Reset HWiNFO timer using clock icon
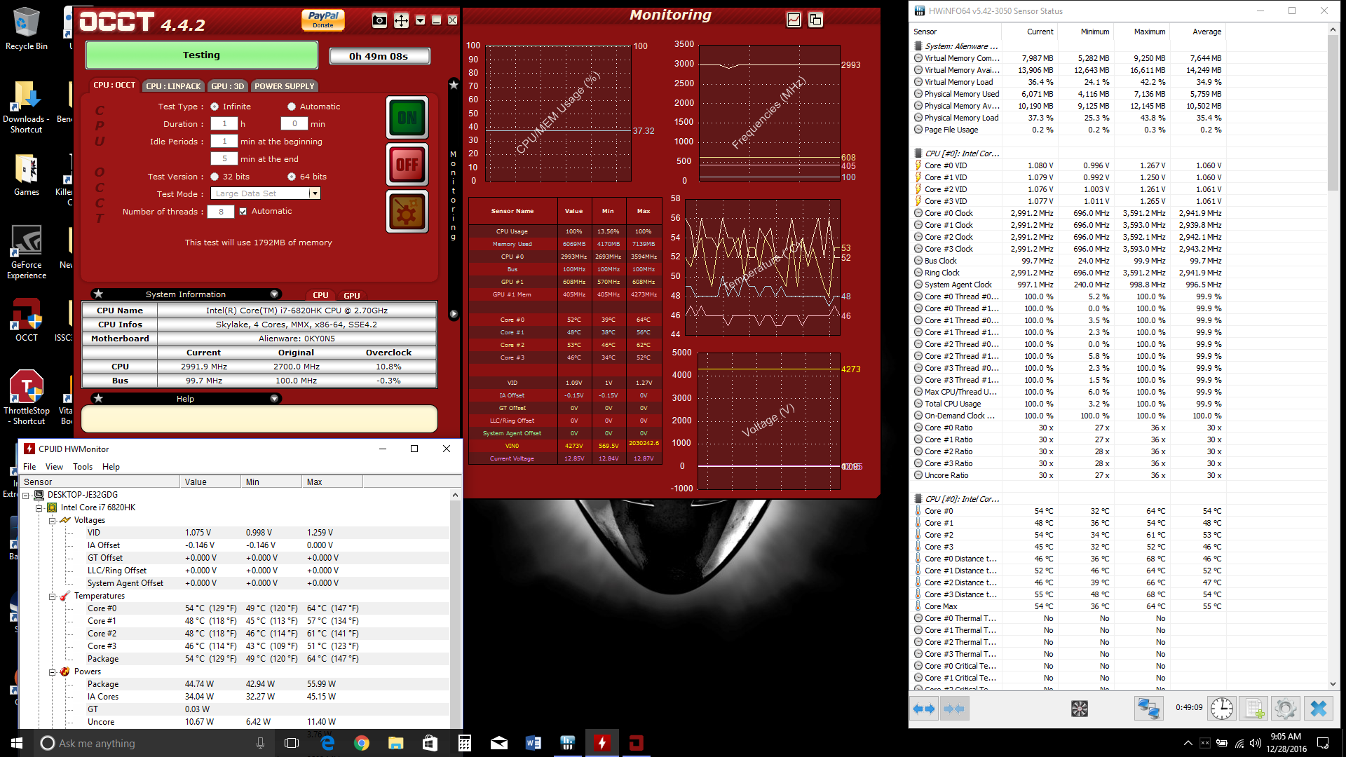Viewport: 1346px width, 757px height. 1222,709
